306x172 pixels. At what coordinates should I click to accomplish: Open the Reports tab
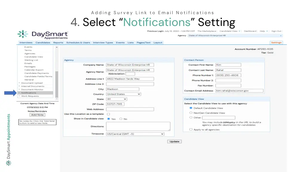pos(58,42)
